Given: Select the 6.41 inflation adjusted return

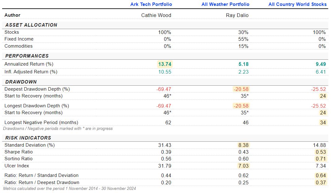Looking at the screenshot, I should (321, 72).
